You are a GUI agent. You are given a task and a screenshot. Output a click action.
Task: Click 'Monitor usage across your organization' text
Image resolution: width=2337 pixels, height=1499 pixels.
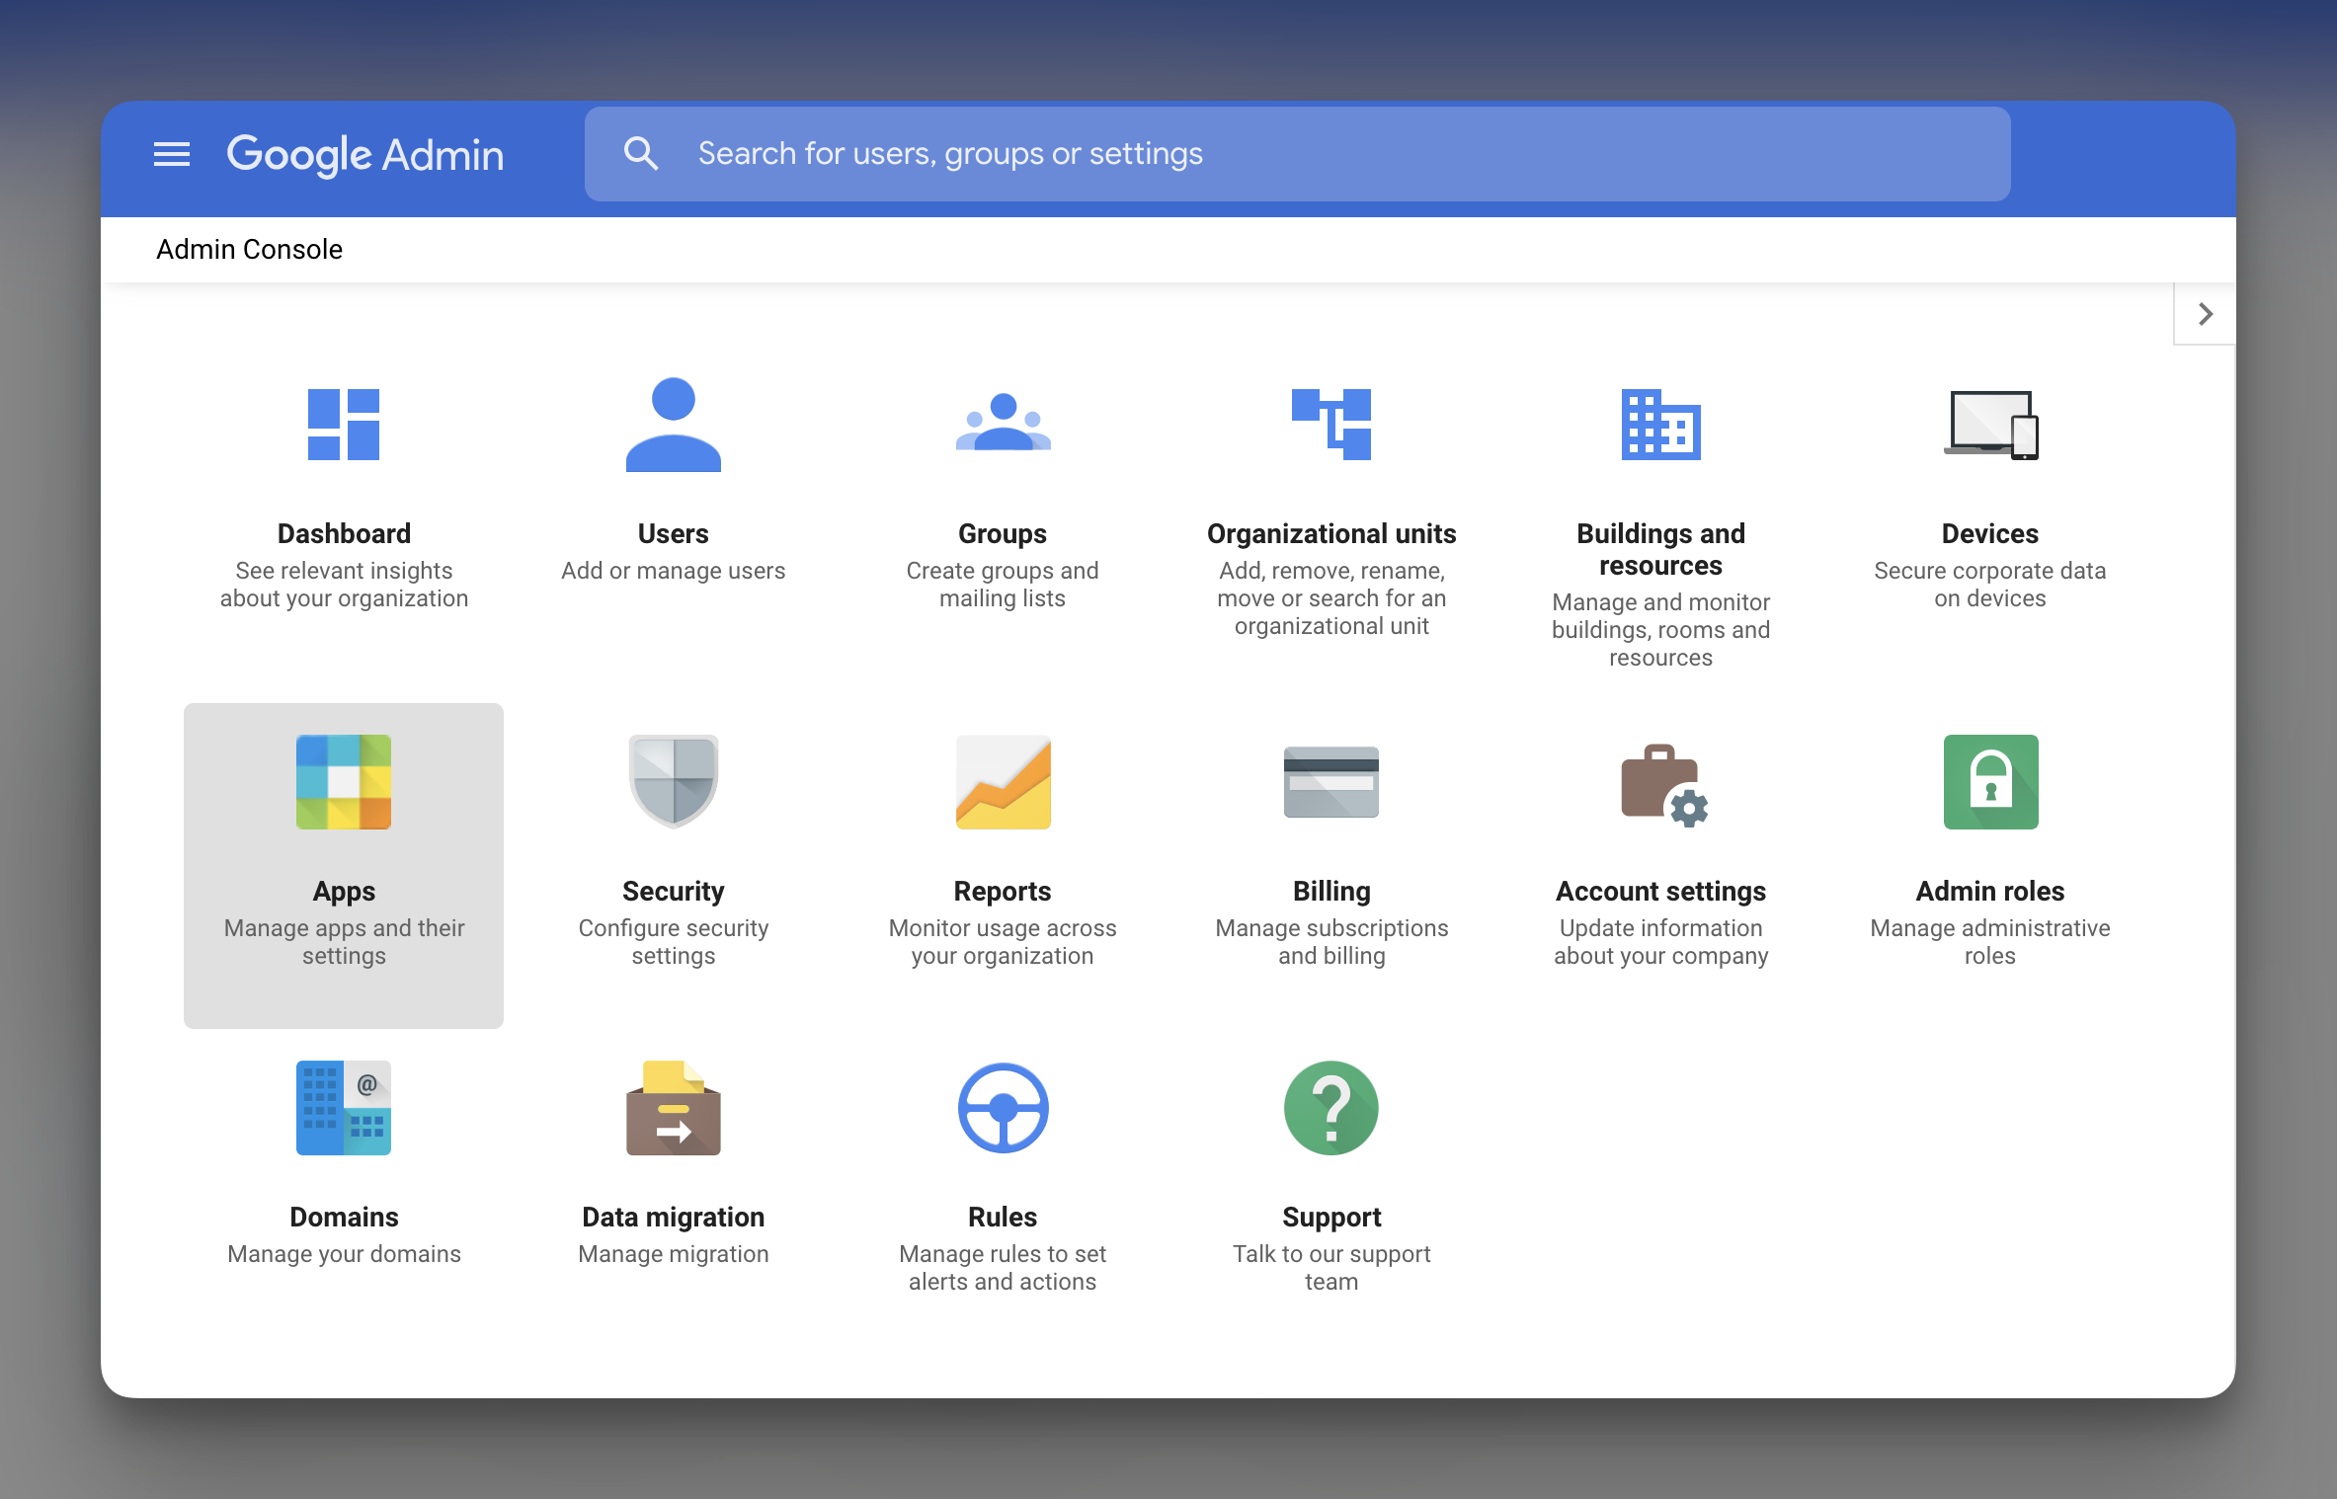click(x=1003, y=942)
